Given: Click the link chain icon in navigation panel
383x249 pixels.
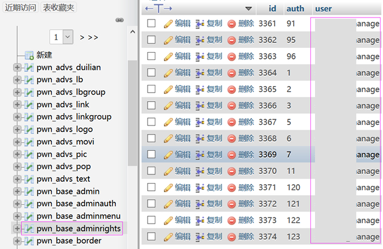Looking at the screenshot, I should pyautogui.click(x=120, y=20).
